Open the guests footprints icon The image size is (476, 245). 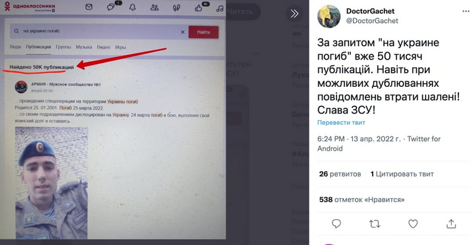(x=176, y=8)
